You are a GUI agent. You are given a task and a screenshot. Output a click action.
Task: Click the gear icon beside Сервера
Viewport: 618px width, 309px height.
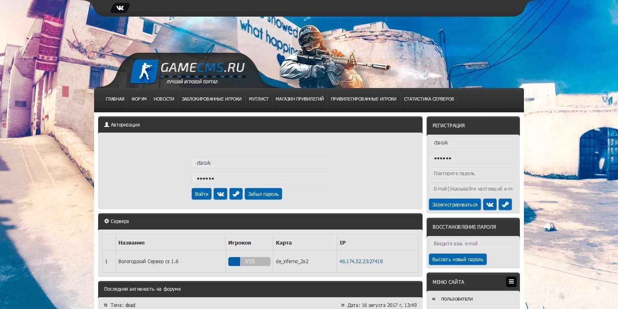(x=107, y=221)
